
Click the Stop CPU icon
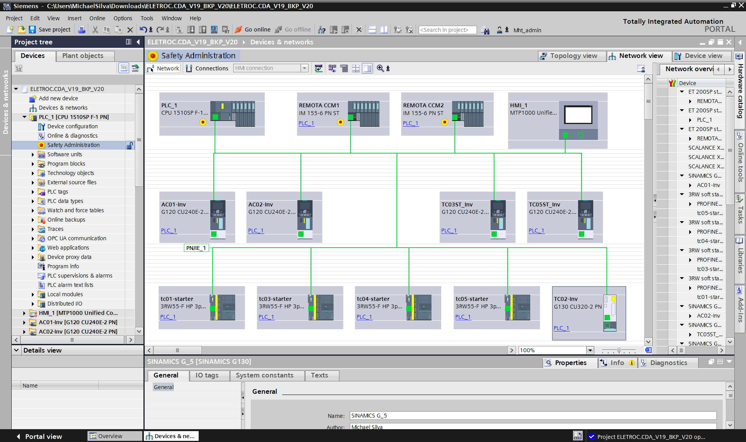pos(345,30)
